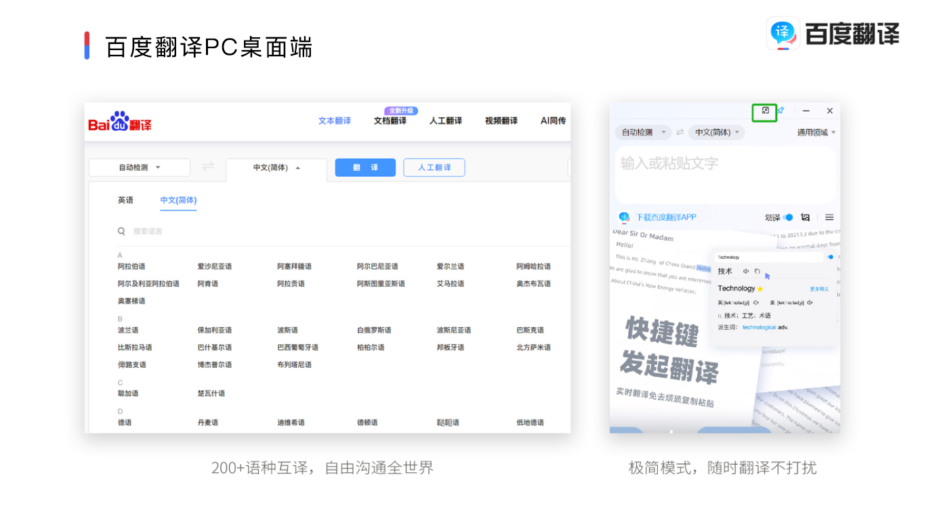Viewport: 937px width, 525px height.
Task: Click the blue 翻译 button
Action: (x=365, y=167)
